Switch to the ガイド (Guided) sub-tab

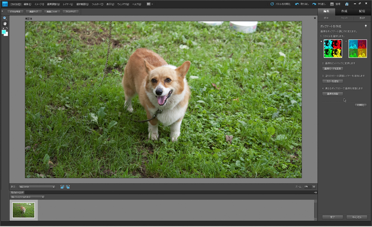(362, 18)
